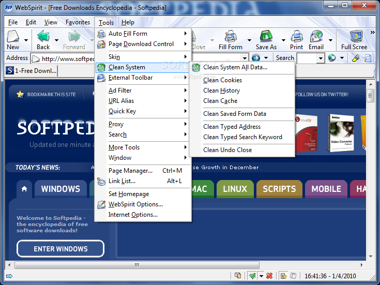The image size is (380, 285).
Task: Open the Favorites menu
Action: [x=78, y=22]
